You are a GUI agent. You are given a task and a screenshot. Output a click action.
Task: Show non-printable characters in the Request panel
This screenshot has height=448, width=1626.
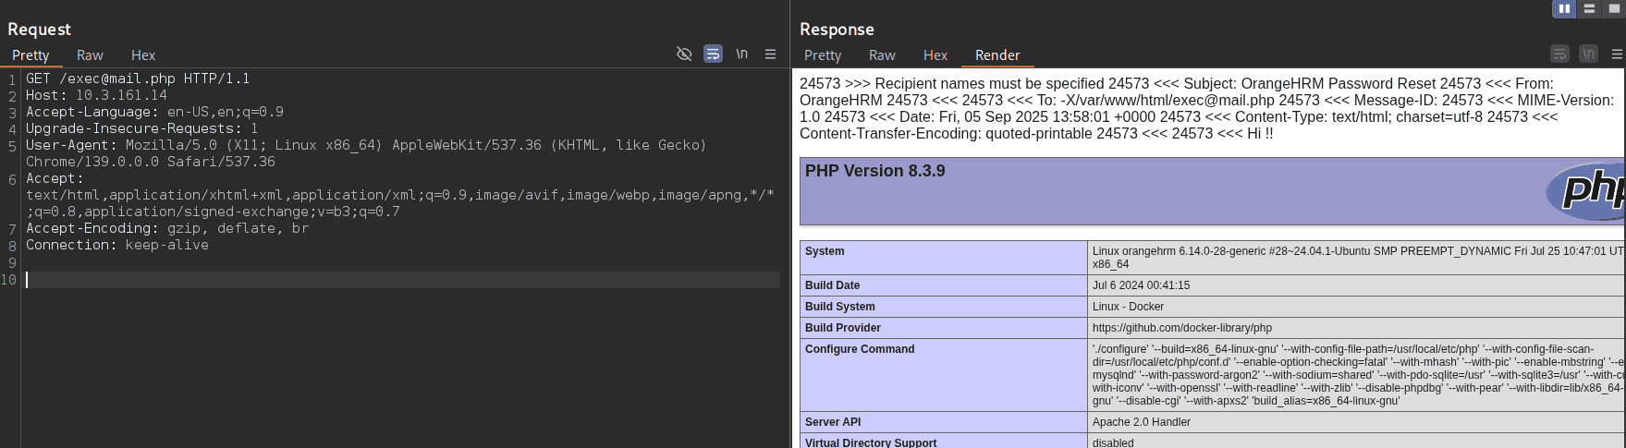[741, 54]
